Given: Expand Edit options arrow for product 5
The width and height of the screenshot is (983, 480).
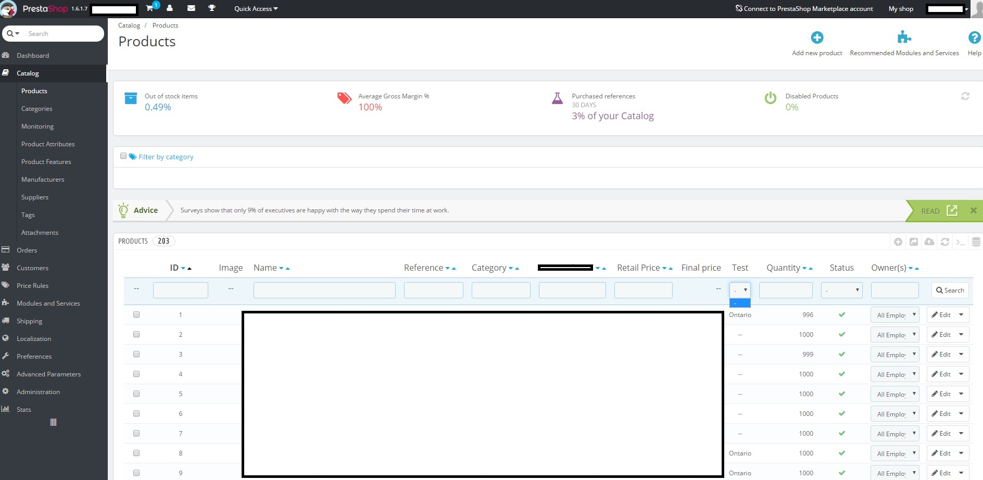Looking at the screenshot, I should 961,394.
